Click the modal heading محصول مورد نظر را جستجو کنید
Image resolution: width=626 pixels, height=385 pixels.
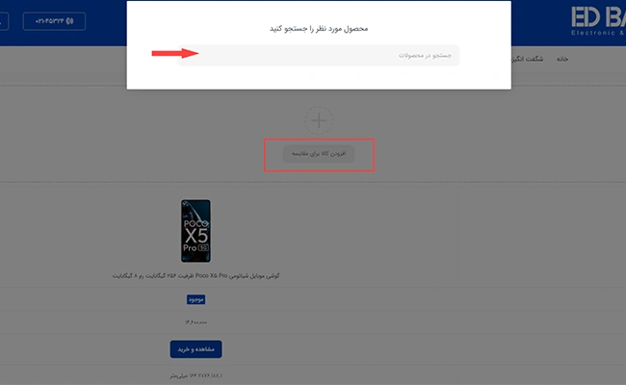click(x=319, y=29)
